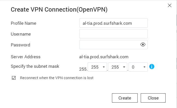Open the last subnet octet dropdown showing 0

(x=138, y=67)
